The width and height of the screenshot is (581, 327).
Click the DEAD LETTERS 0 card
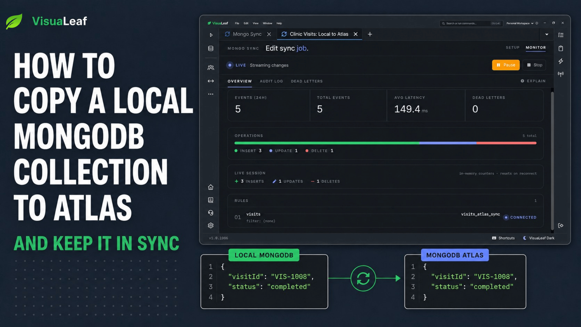(x=504, y=105)
